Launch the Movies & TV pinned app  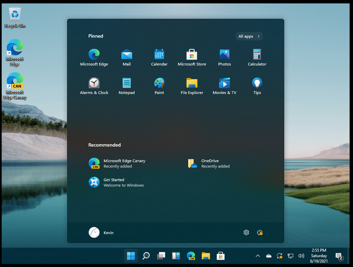click(225, 86)
